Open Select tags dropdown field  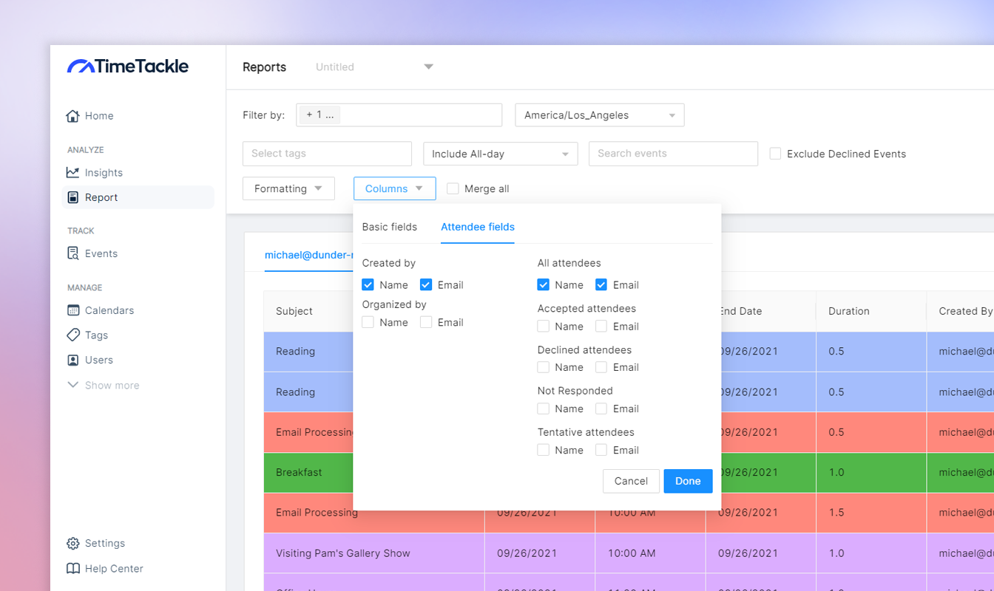pos(327,154)
